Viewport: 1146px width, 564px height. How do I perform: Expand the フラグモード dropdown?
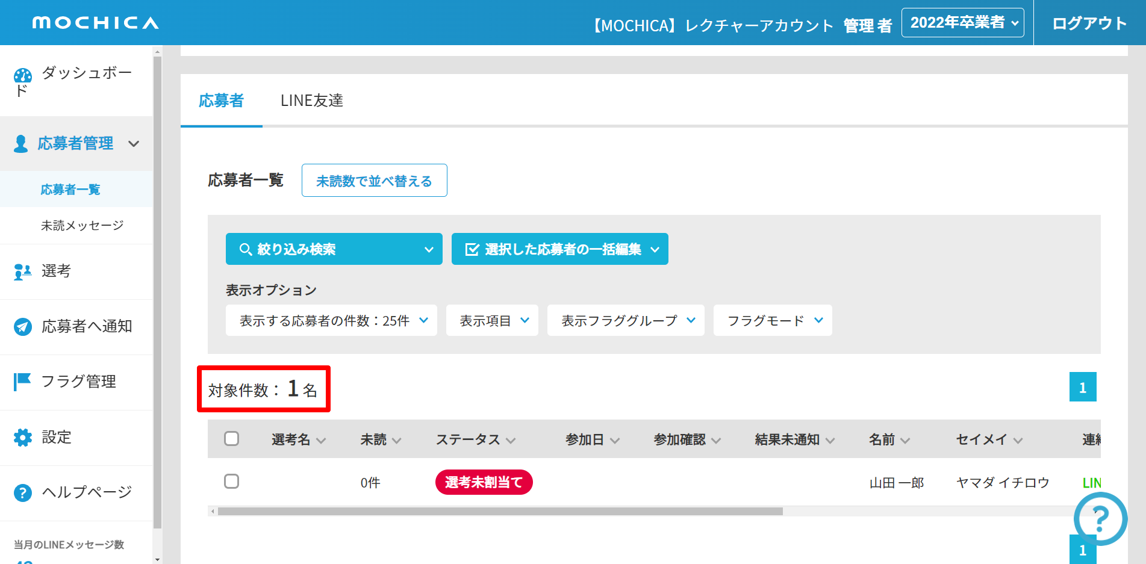(772, 320)
